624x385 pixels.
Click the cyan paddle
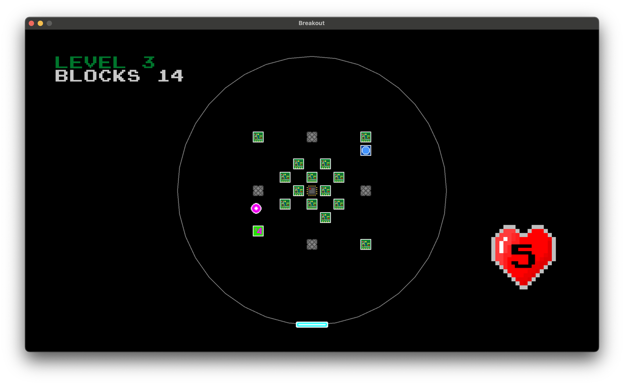point(312,325)
